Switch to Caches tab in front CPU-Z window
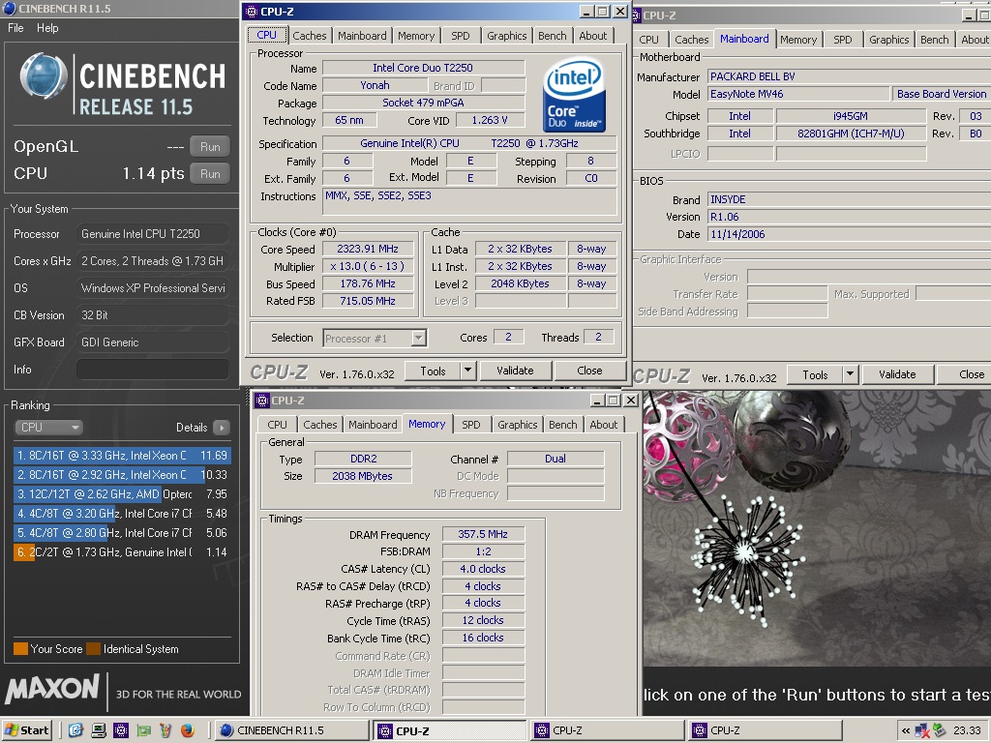Image resolution: width=991 pixels, height=743 pixels. click(x=310, y=36)
